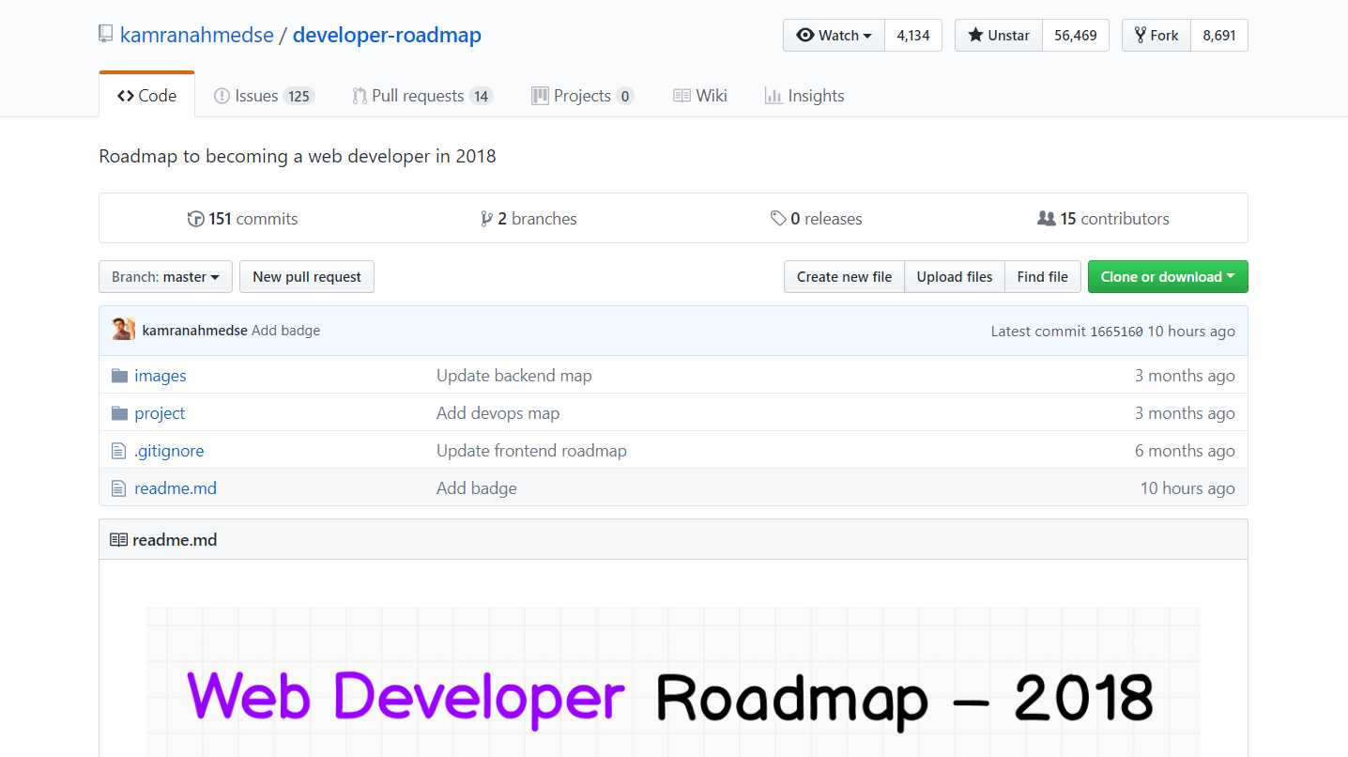Open the 'Add badge' commit message in header row

[286, 331]
